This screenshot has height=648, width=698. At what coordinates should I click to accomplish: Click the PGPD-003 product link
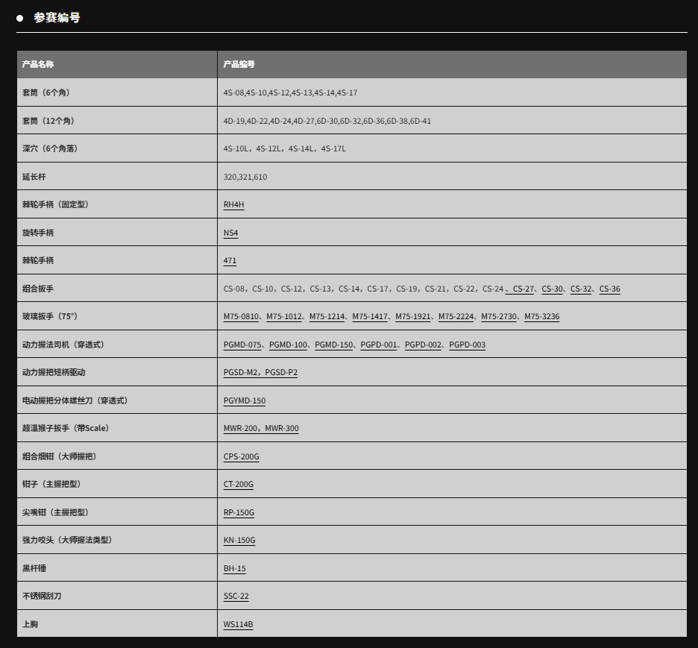click(467, 345)
